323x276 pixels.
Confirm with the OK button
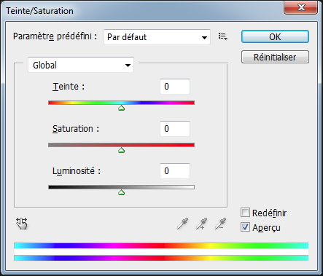point(275,36)
